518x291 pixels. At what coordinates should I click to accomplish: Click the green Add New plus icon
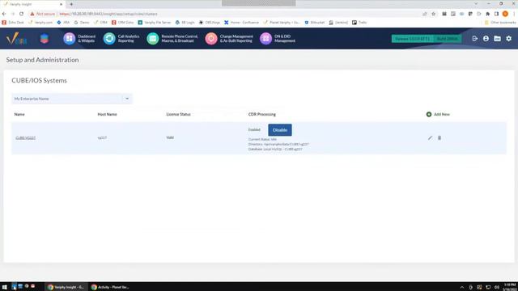pos(429,114)
